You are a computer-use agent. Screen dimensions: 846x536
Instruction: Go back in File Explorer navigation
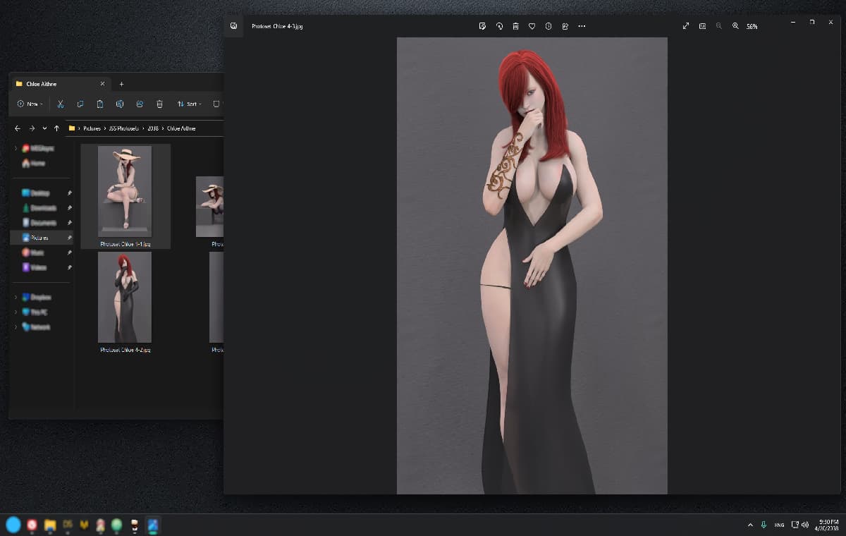(x=18, y=128)
